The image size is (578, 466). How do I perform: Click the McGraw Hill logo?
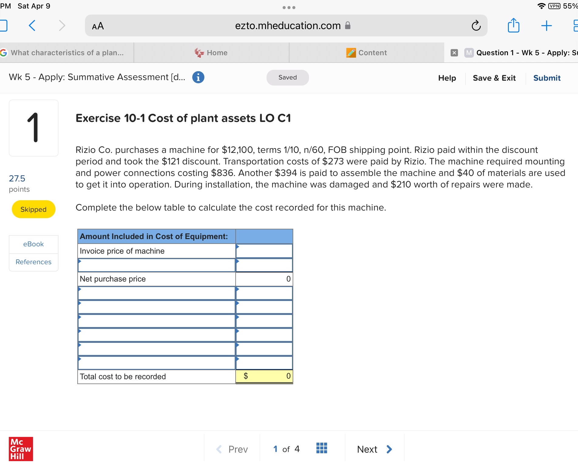coord(21,449)
